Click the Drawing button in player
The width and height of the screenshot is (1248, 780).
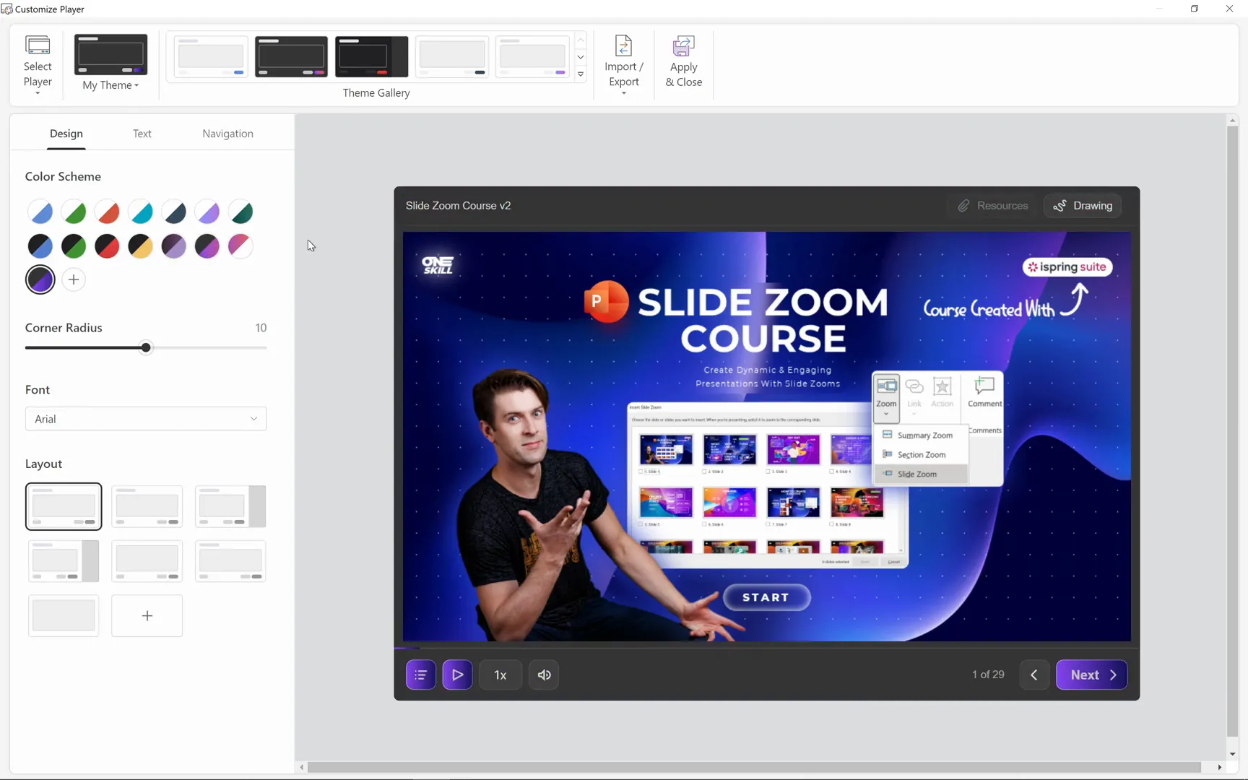(1083, 206)
